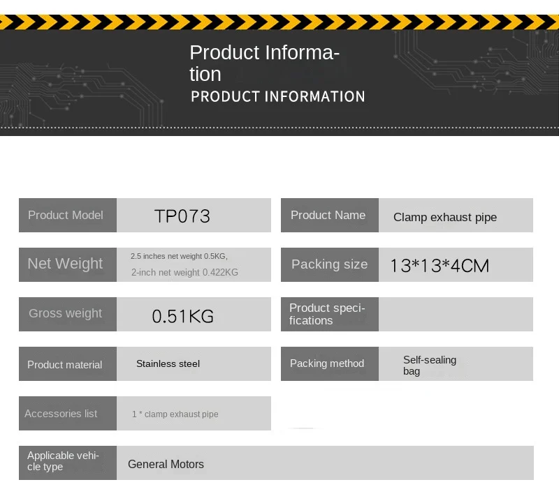Click the '13*13*4CM' packing size value

pos(440,266)
